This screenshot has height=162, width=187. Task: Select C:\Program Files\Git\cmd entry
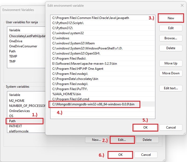tap(102, 99)
